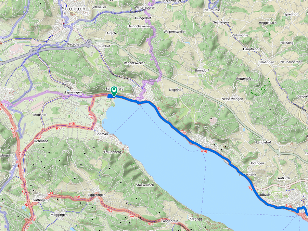Screen dimensions: 308x231
Task: Click the green flag start marker
Action: pyautogui.click(x=114, y=91)
